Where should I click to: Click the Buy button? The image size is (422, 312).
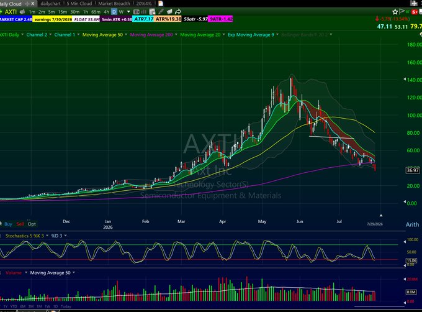coord(8,224)
